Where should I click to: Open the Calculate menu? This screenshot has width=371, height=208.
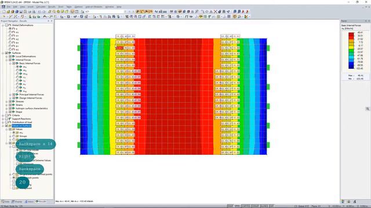41,7
